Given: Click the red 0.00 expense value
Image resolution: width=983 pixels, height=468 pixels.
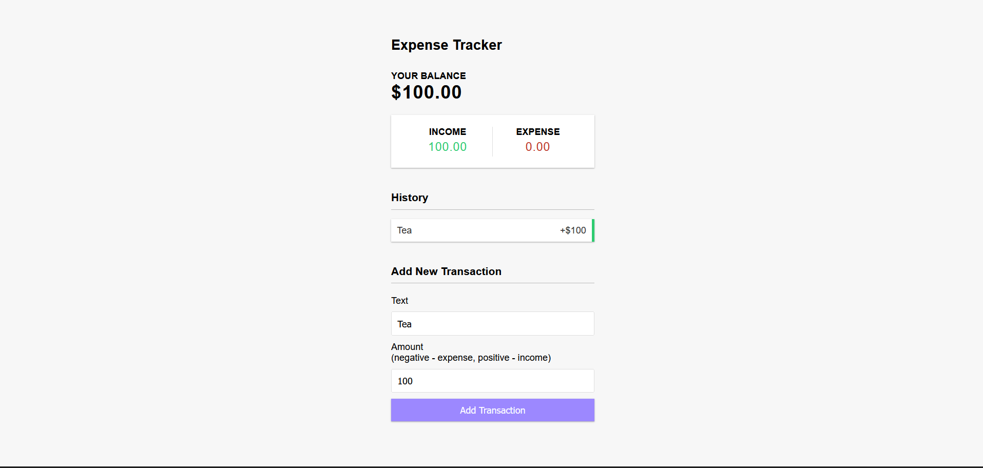Looking at the screenshot, I should [x=537, y=147].
